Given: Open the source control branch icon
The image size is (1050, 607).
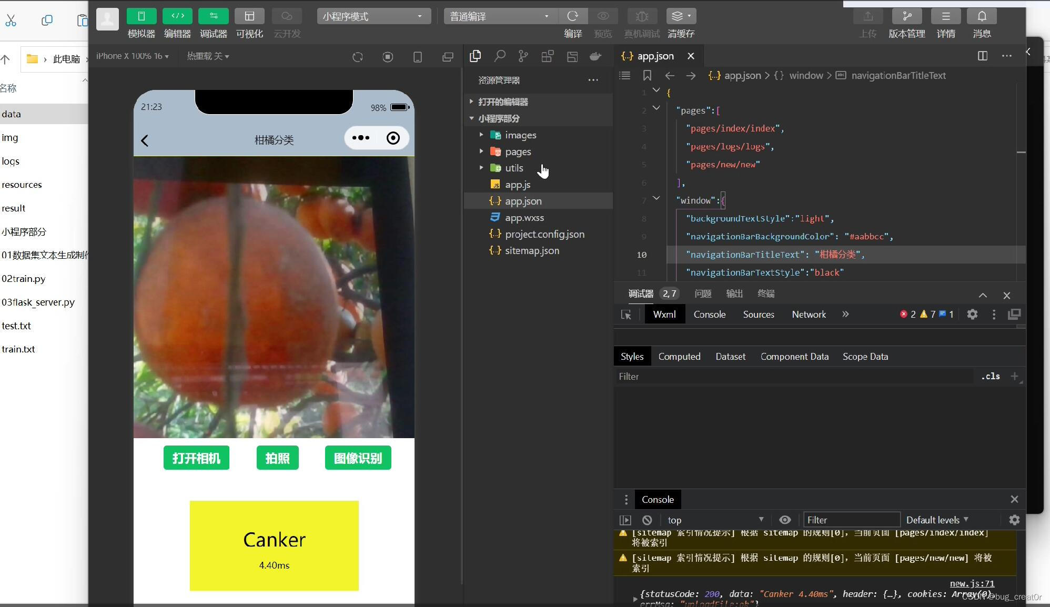Looking at the screenshot, I should [523, 56].
